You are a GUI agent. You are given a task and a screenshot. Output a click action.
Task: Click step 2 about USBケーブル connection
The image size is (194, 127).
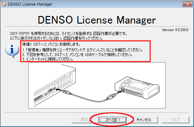pos(77,54)
